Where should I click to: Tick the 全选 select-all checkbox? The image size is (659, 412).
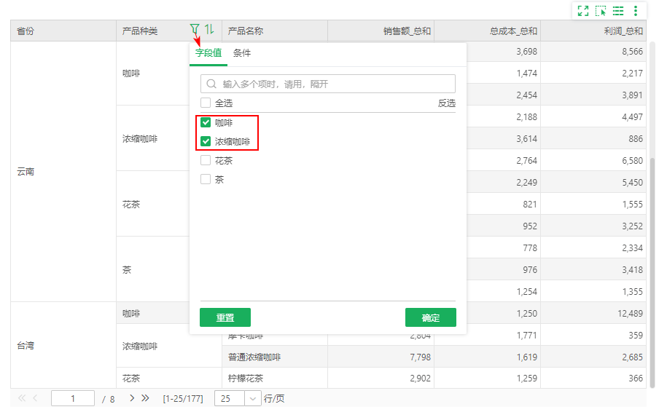pos(206,103)
